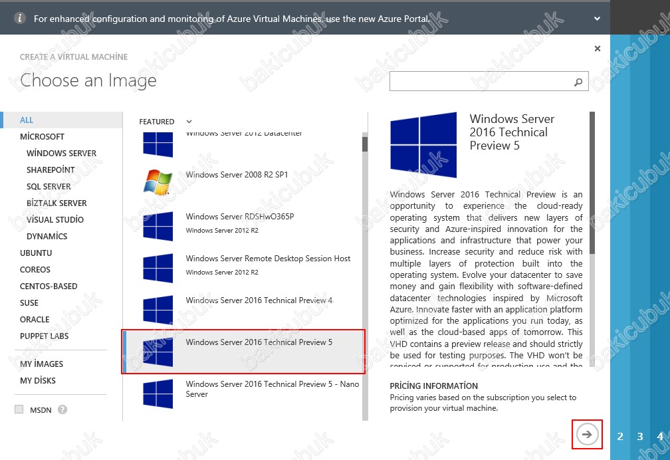Close the Create a Virtual Machine dialog
The height and width of the screenshot is (460, 670).
597,49
